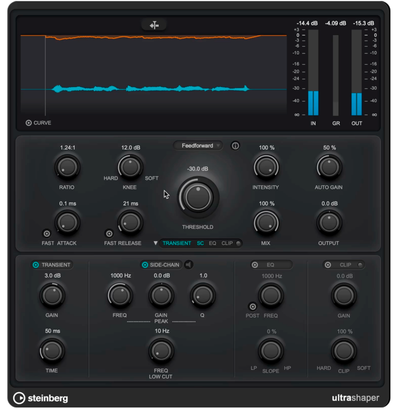Select the TRANSIENT tab label

point(176,243)
